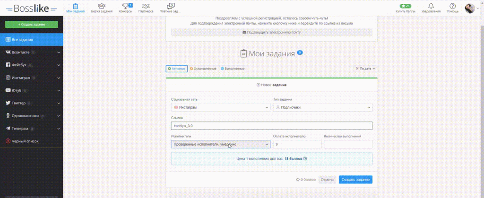Open Тип задания dropdown showing Подписчики
Screen dimensions: 484x198
point(322,107)
